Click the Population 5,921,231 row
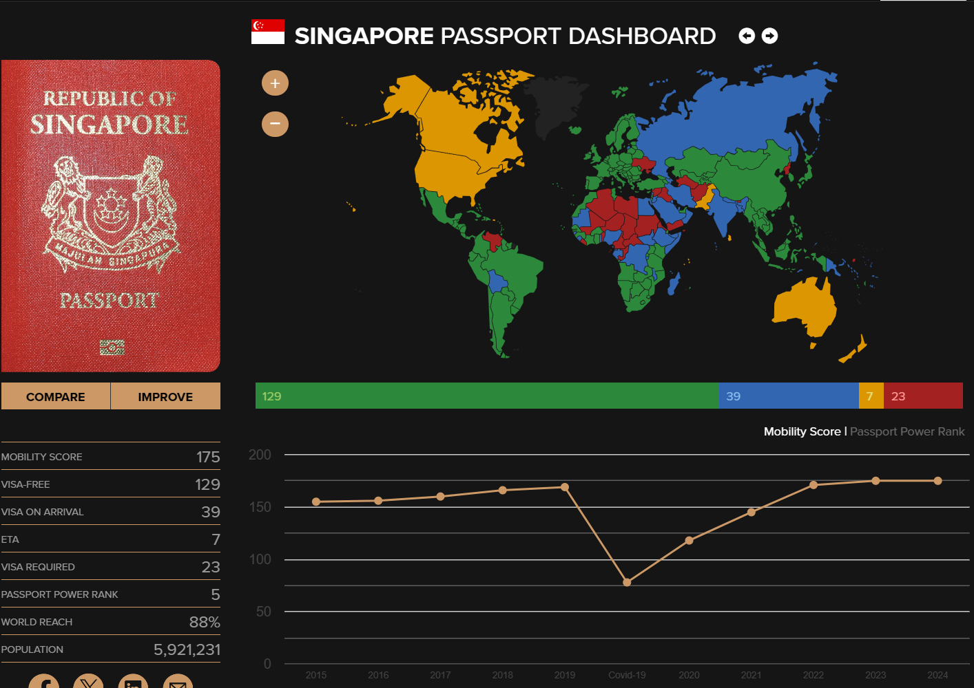Image resolution: width=974 pixels, height=688 pixels. 110,649
